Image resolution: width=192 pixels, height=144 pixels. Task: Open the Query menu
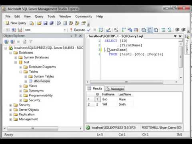pos(39,16)
